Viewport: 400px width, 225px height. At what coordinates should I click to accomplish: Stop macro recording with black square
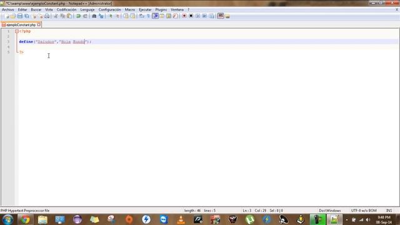pos(191,16)
